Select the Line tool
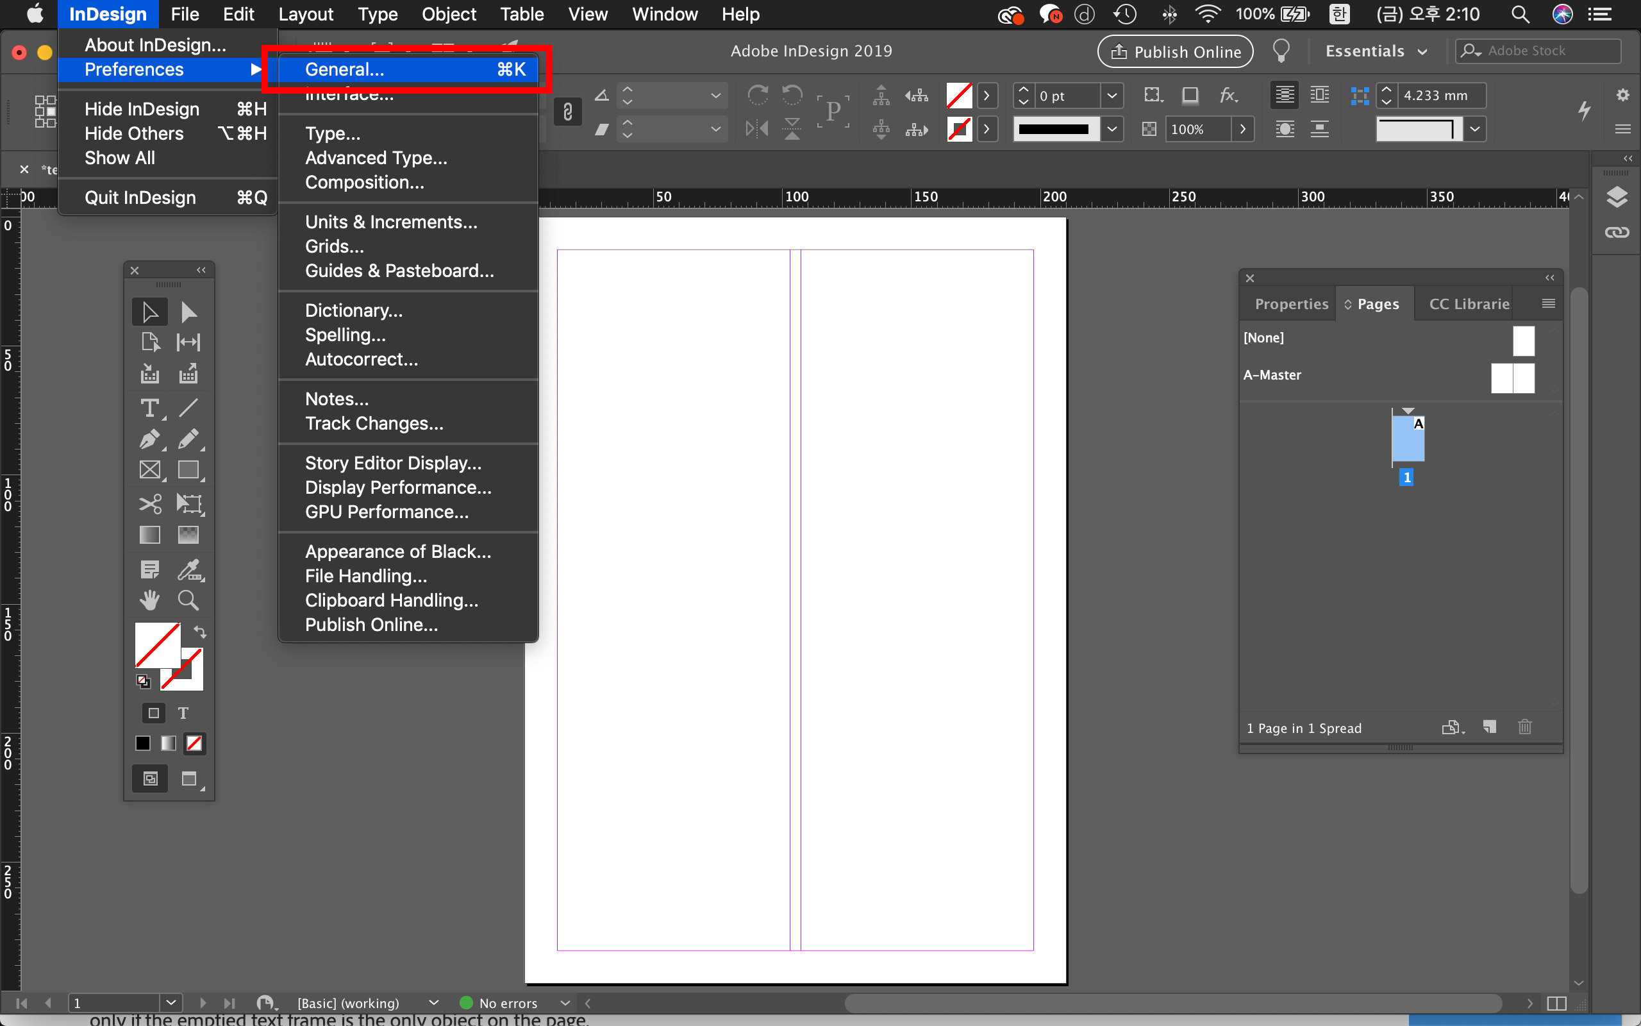 [188, 408]
